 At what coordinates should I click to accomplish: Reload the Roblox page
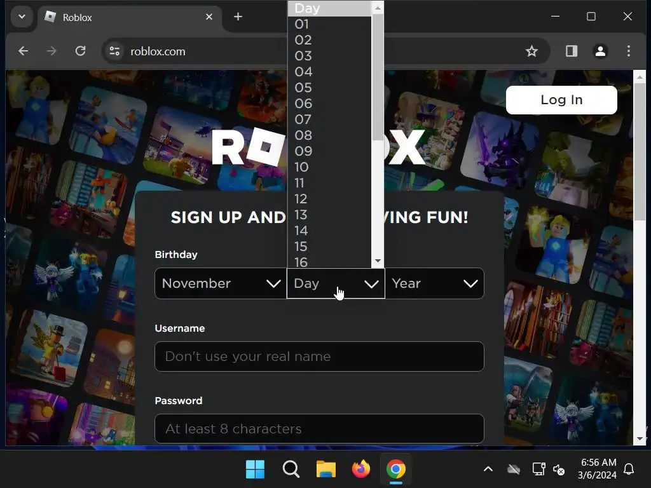click(x=81, y=51)
